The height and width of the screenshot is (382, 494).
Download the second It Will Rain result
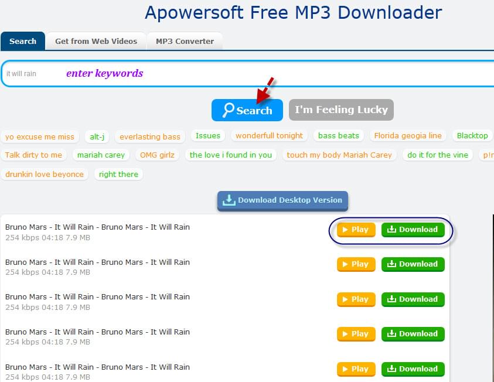[x=413, y=264]
